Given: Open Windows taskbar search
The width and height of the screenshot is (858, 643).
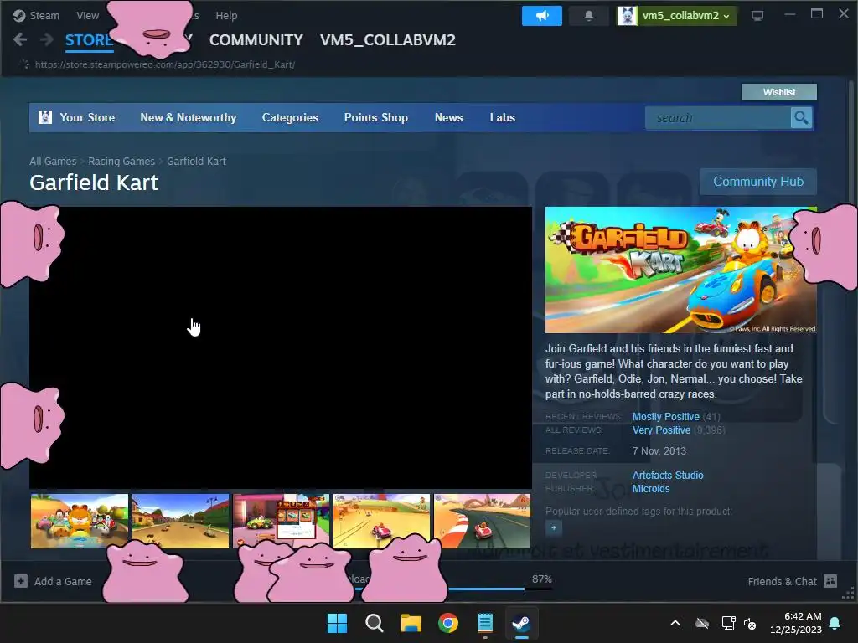Looking at the screenshot, I should (x=375, y=623).
